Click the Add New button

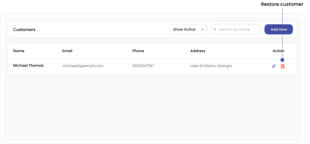[279, 30]
